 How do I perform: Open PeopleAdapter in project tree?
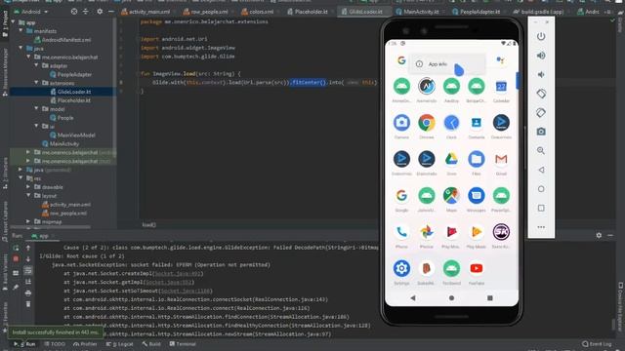point(70,74)
